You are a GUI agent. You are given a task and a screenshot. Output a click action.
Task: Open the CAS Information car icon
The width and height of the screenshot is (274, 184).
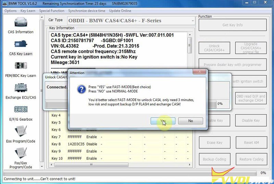pyautogui.click(x=21, y=22)
